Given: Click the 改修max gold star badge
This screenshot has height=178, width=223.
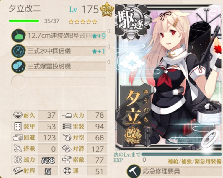Looking at the screenshot, I should 107,9.
